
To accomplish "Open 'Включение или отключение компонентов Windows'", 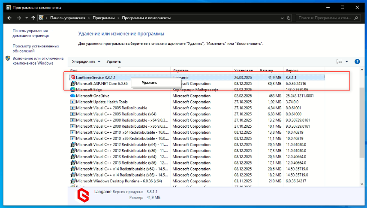I will click(38, 61).
